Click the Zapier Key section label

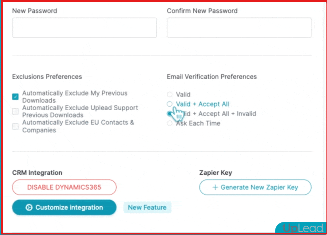point(215,173)
